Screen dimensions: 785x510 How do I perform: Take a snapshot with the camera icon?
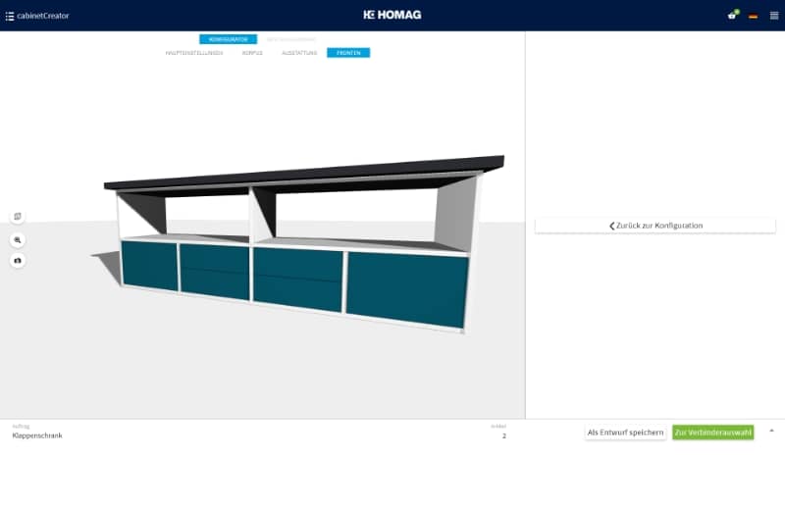tap(18, 260)
